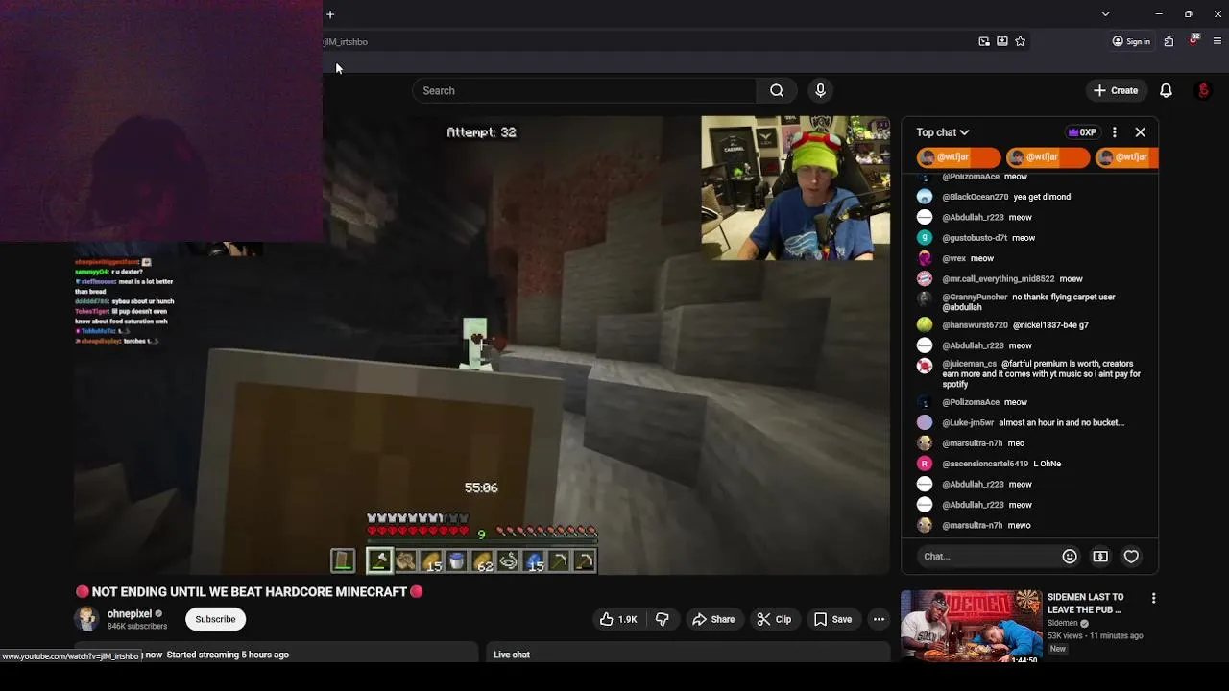Open the notifications bell

tap(1166, 90)
